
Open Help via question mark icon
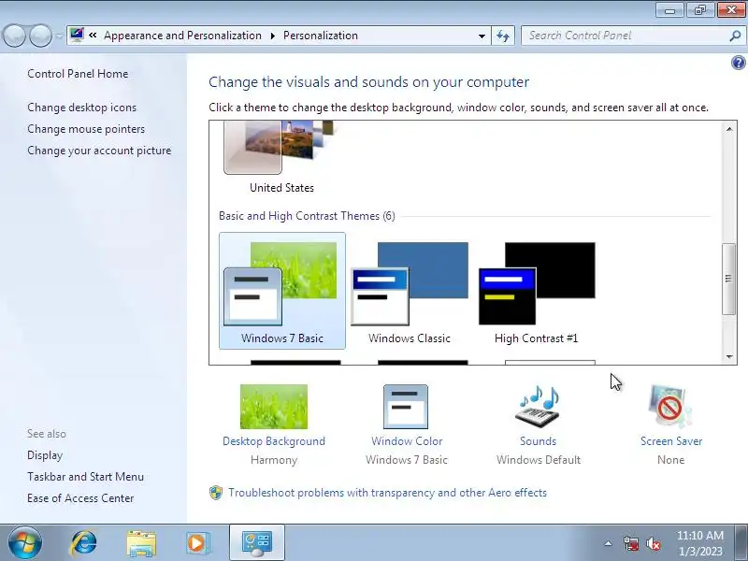click(x=739, y=63)
